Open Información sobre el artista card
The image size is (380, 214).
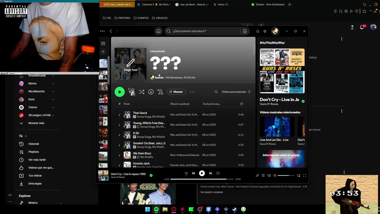282,158
